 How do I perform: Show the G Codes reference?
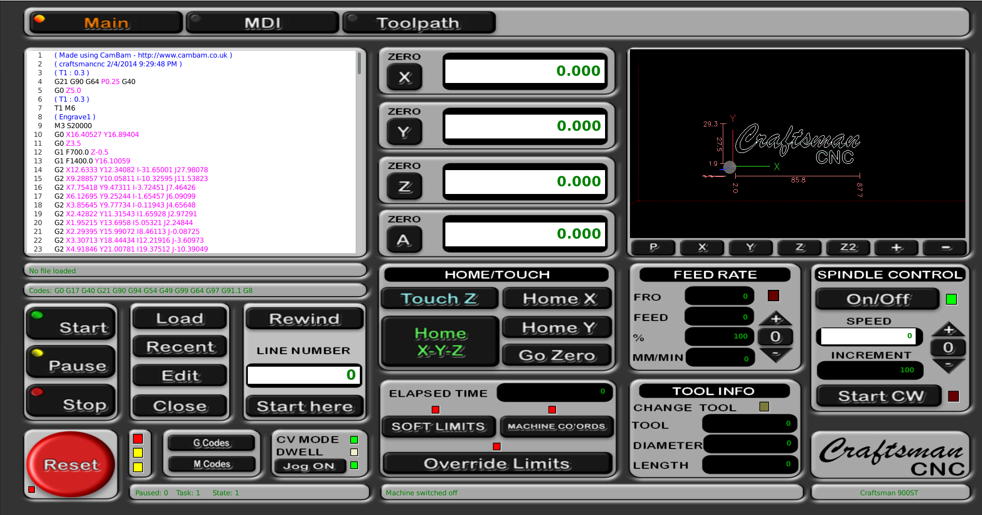212,443
